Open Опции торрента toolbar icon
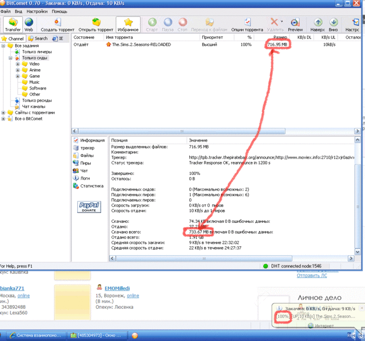Image resolution: width=365 pixels, height=341 pixels. point(247,24)
